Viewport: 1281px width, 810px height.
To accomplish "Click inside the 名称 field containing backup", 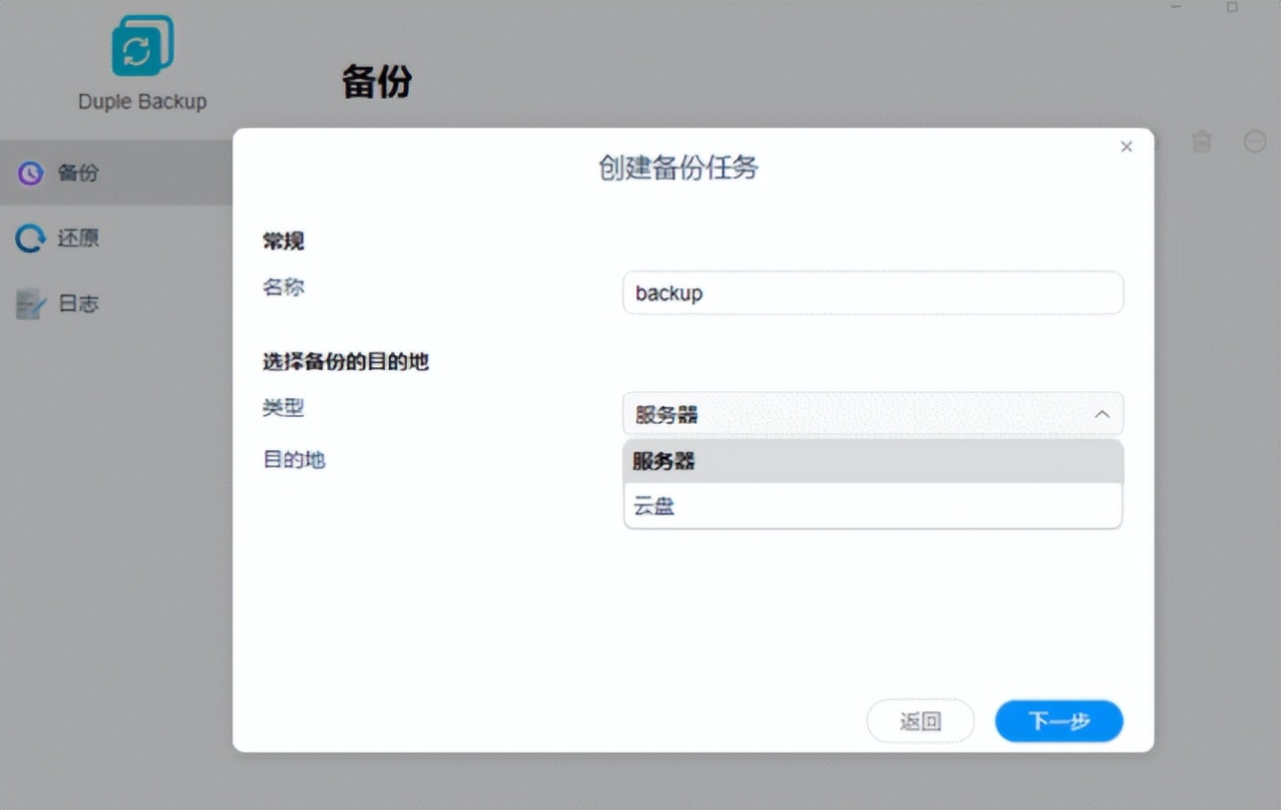I will (873, 292).
